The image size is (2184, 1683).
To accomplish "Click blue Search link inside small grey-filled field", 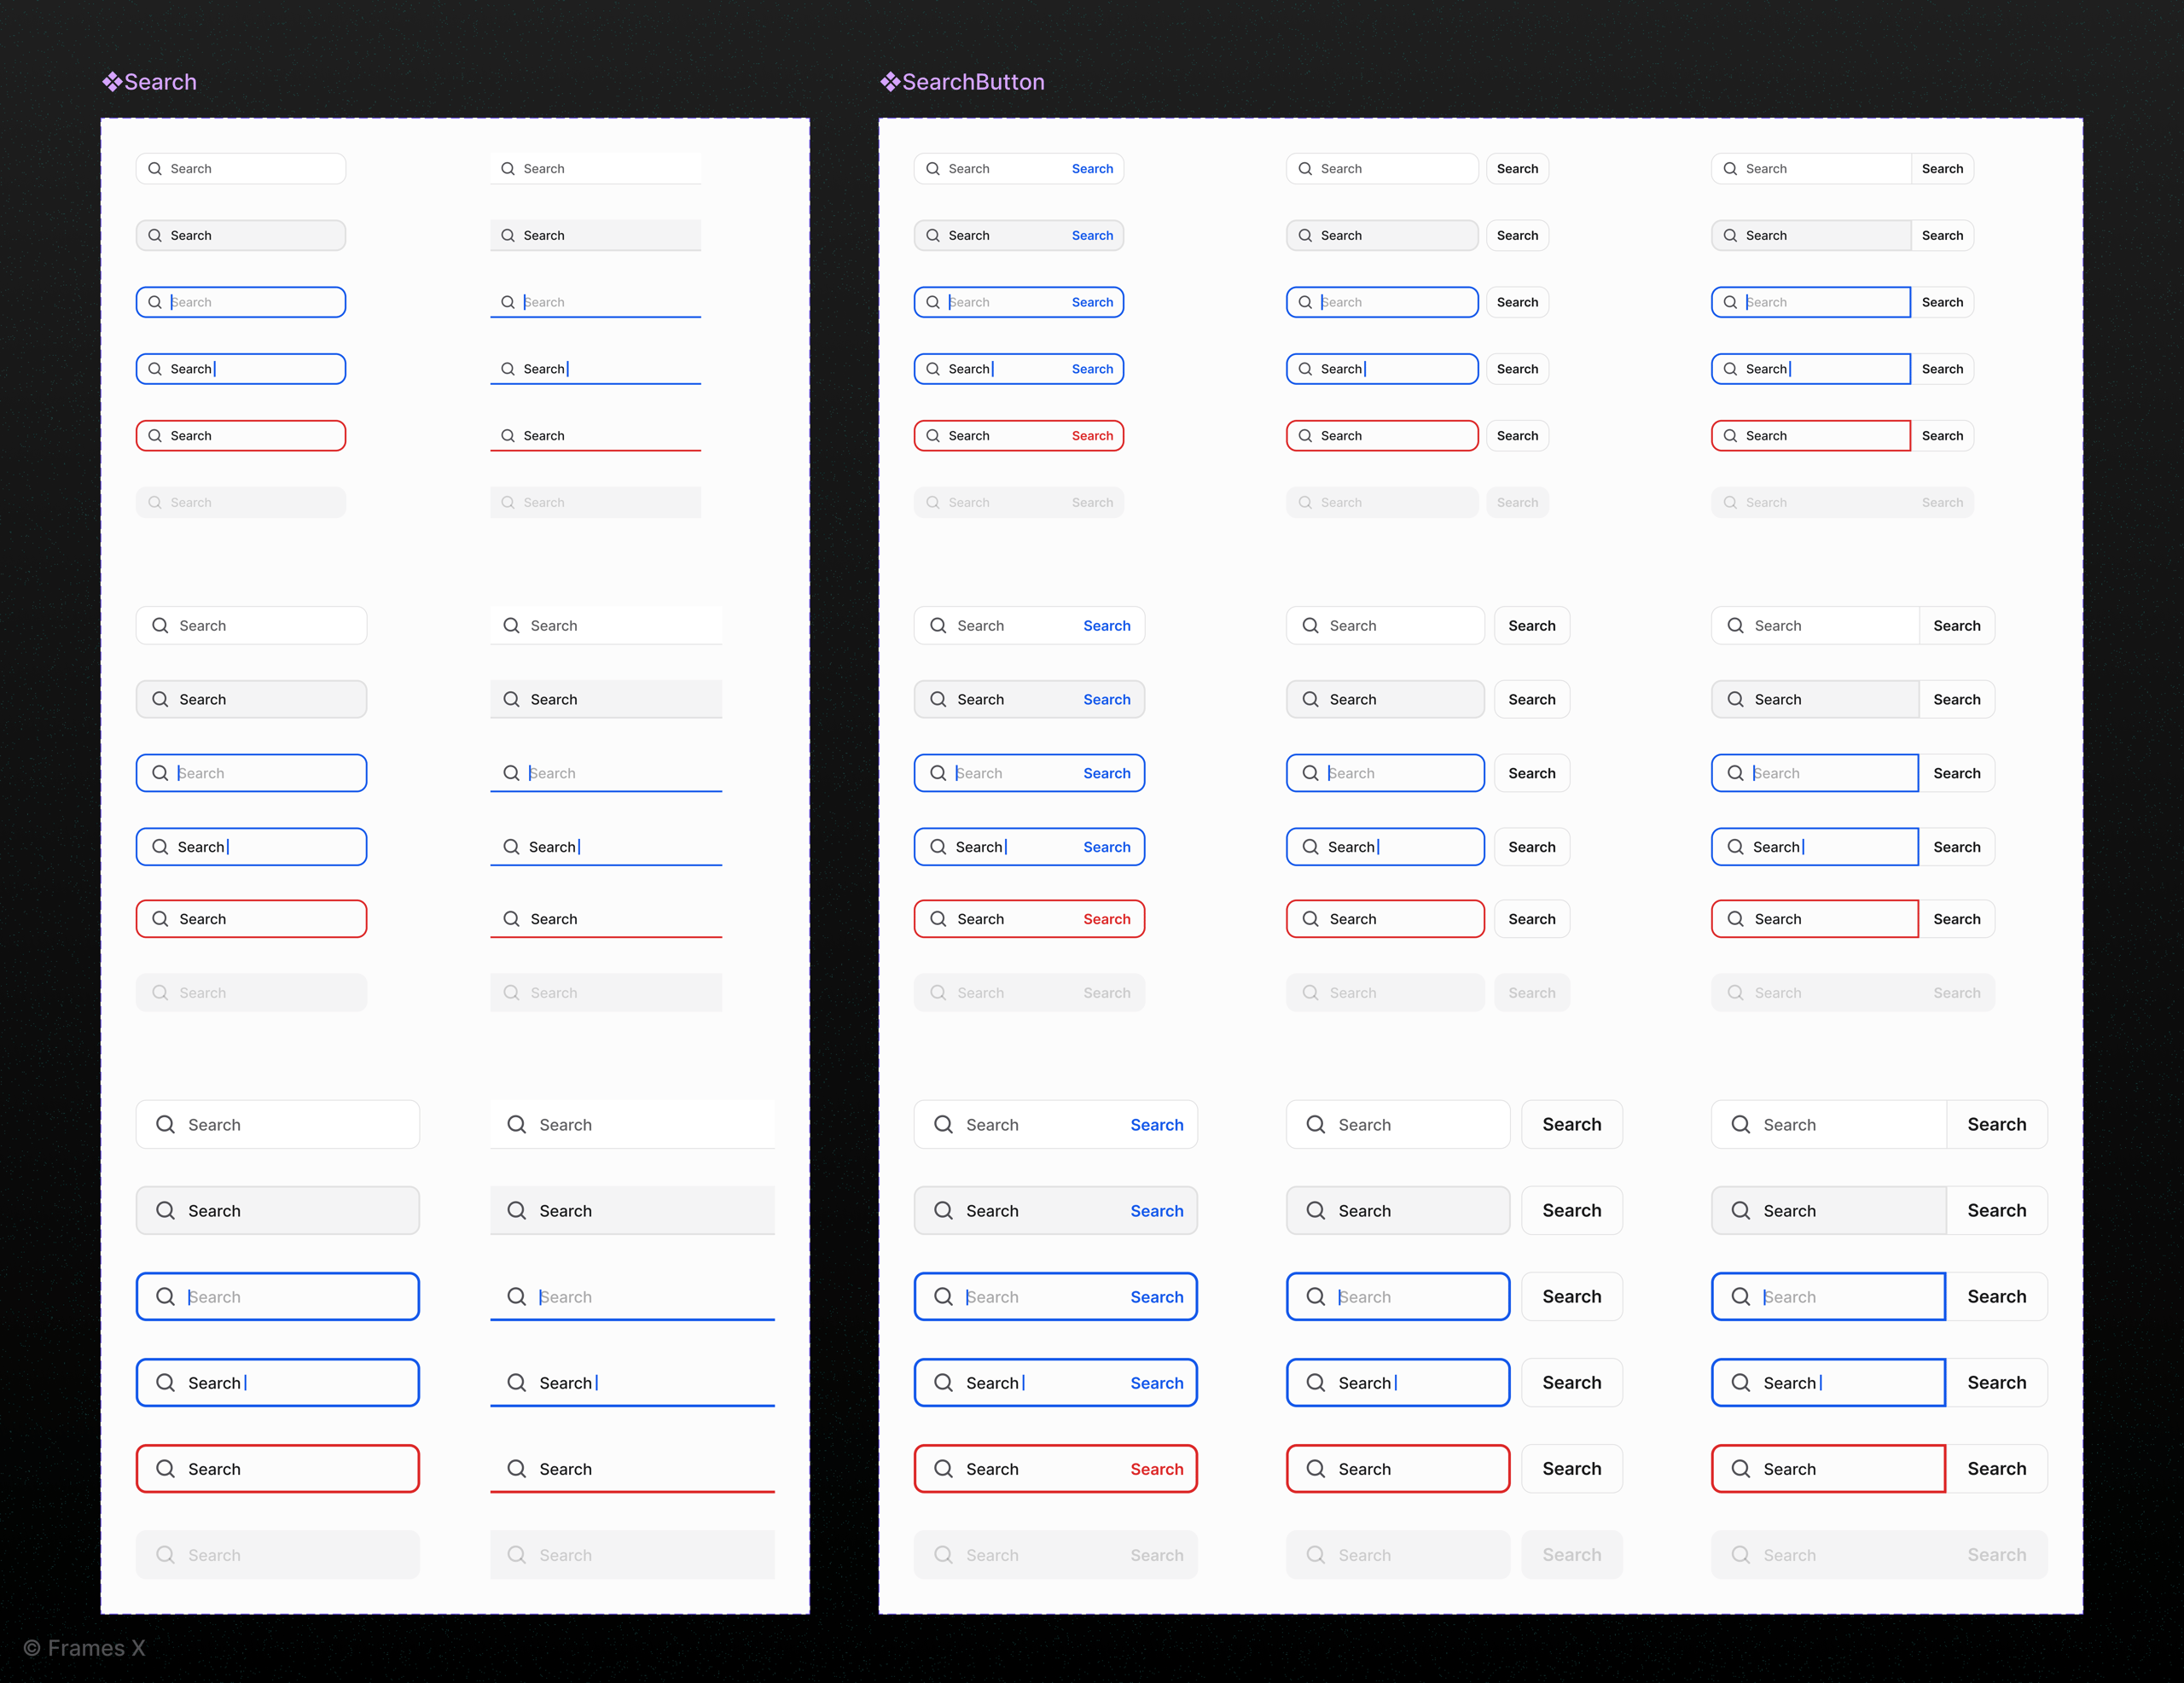I will point(1092,236).
